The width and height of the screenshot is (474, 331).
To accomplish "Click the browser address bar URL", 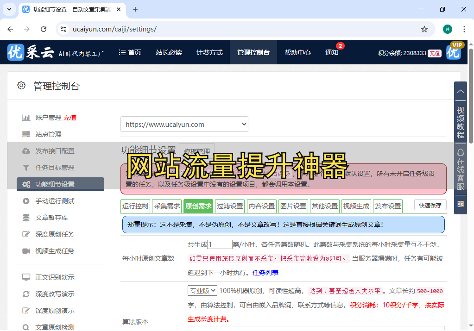I will 114,29.
